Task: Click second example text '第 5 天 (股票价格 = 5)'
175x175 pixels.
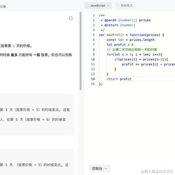Action: pyautogui.click(x=21, y=165)
